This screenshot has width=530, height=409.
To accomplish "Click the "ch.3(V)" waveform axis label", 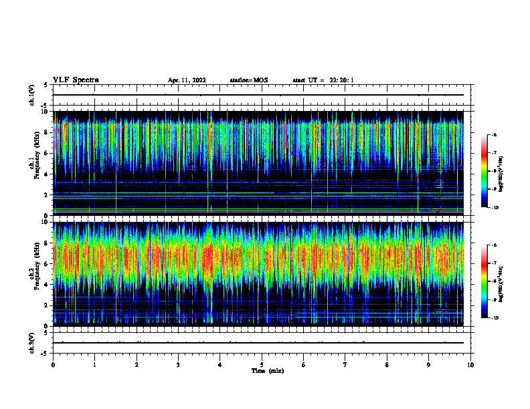I will click(x=31, y=343).
